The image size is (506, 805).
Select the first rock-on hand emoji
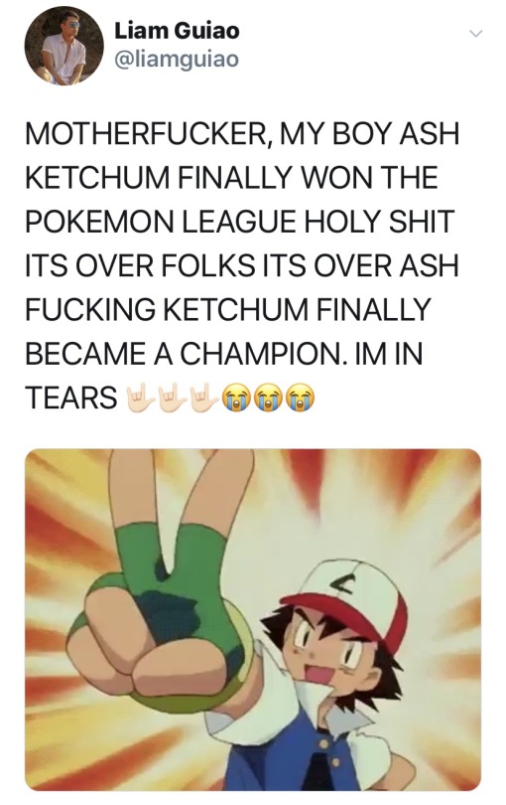click(140, 398)
